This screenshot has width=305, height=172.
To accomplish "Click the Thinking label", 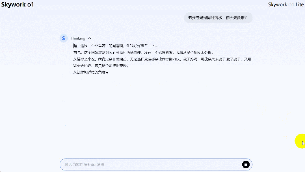I will 78,38.
